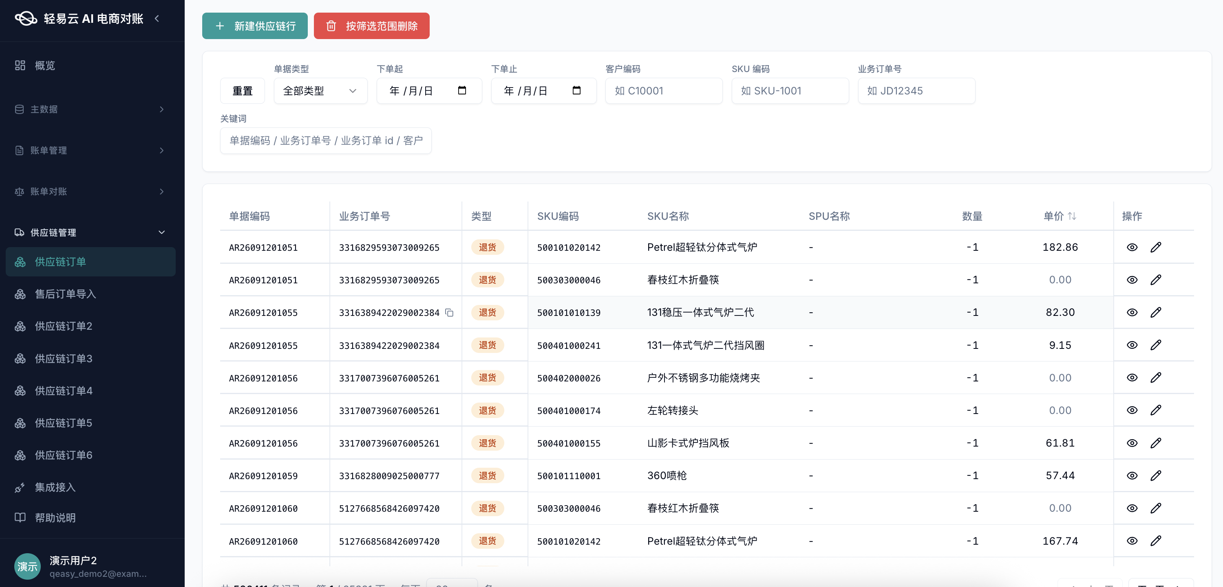Expand the 账单管理 menu

(x=90, y=150)
